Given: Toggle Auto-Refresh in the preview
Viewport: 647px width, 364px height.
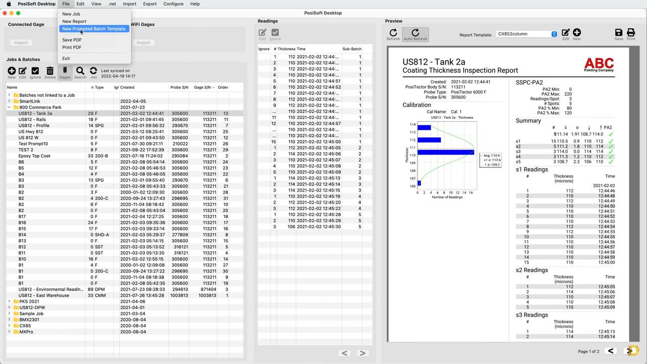Looking at the screenshot, I should [x=415, y=34].
